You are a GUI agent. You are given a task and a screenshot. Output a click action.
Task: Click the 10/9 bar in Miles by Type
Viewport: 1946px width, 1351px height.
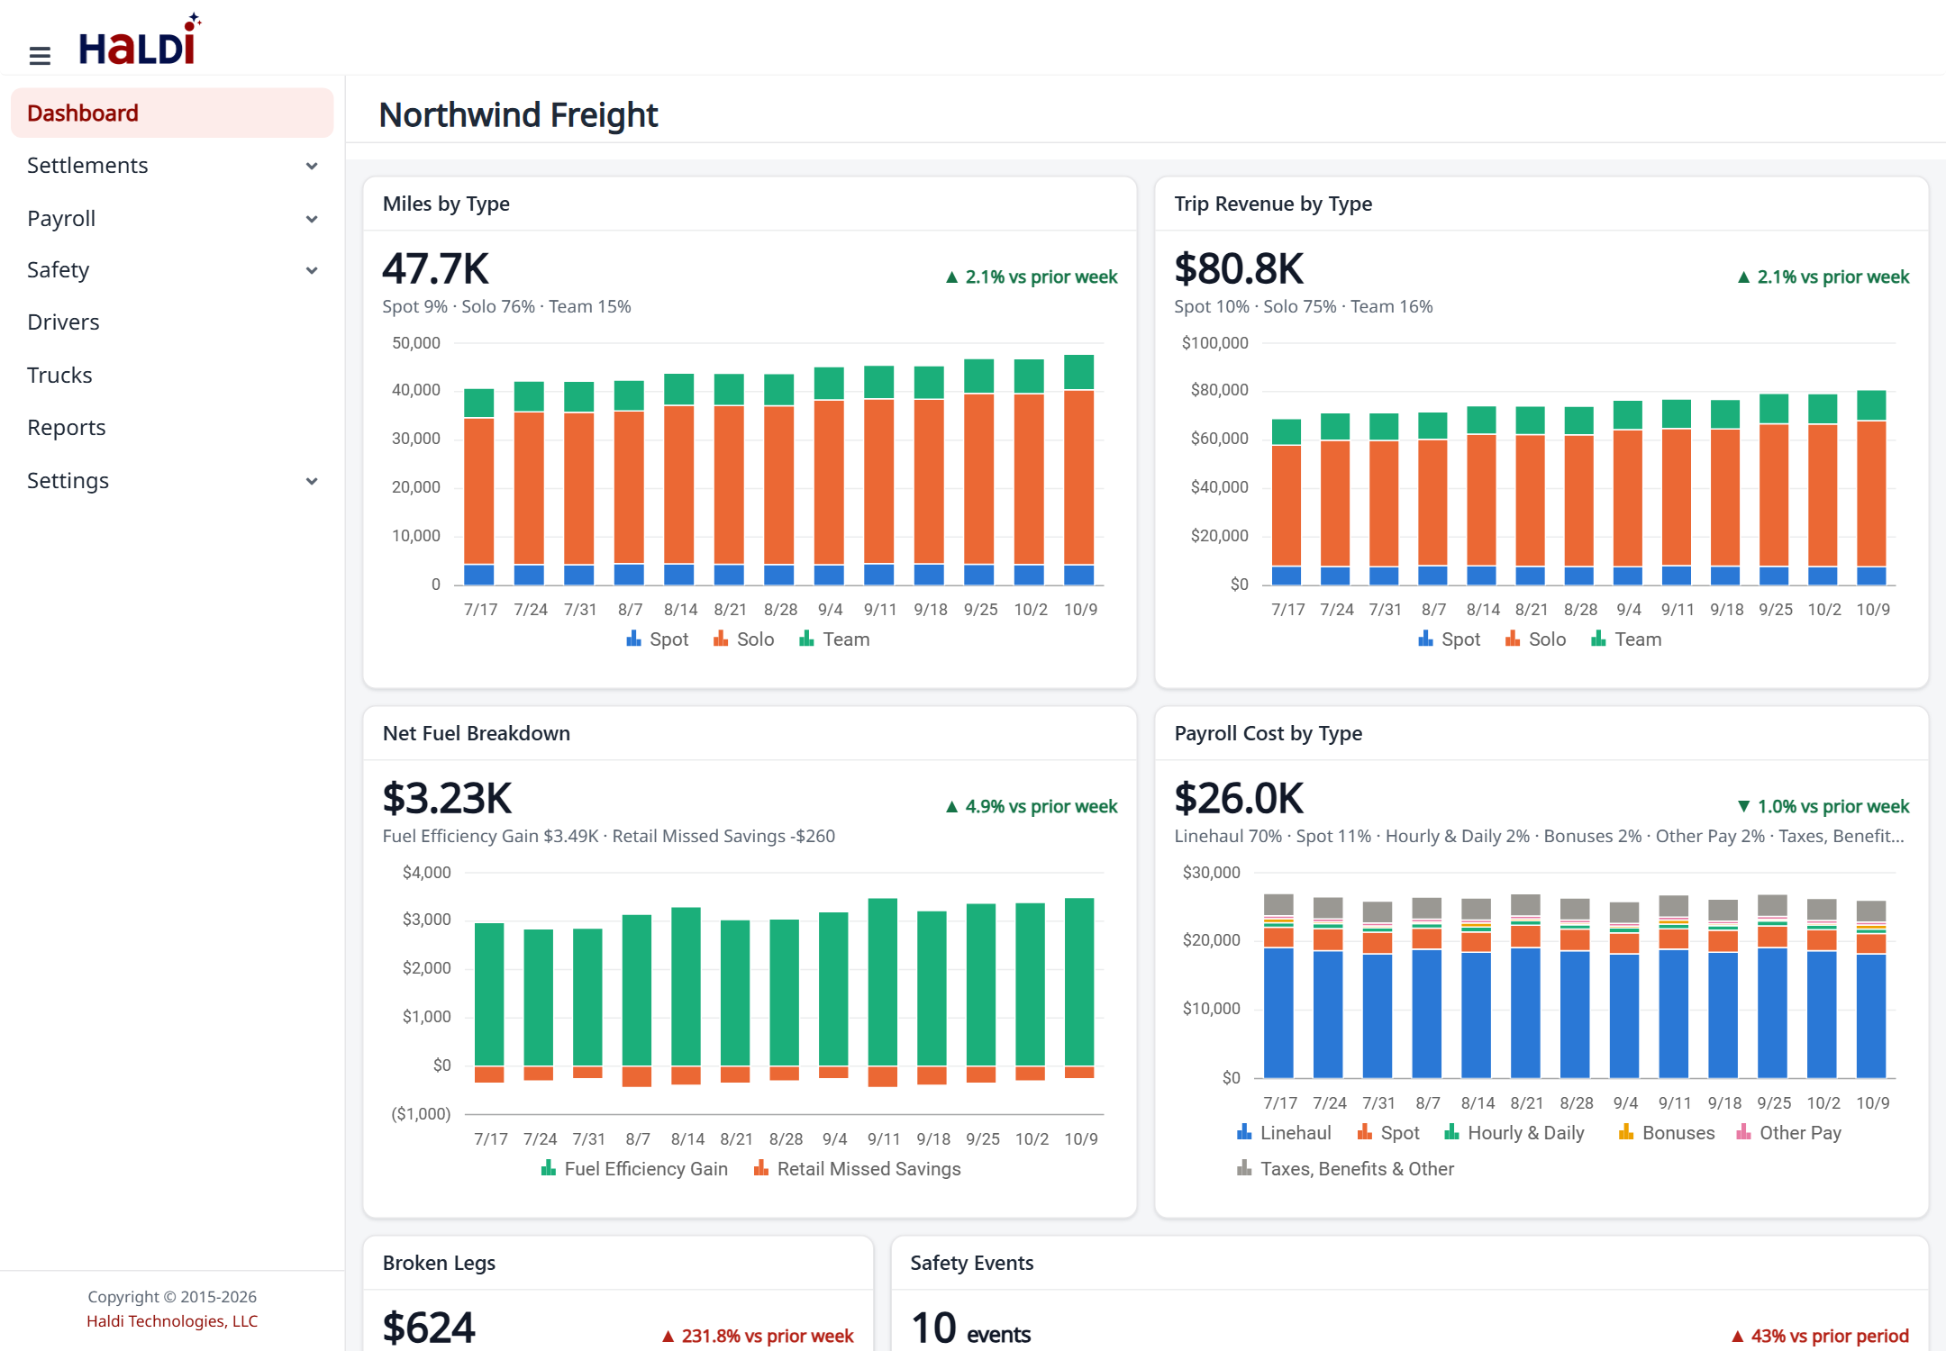coord(1079,470)
